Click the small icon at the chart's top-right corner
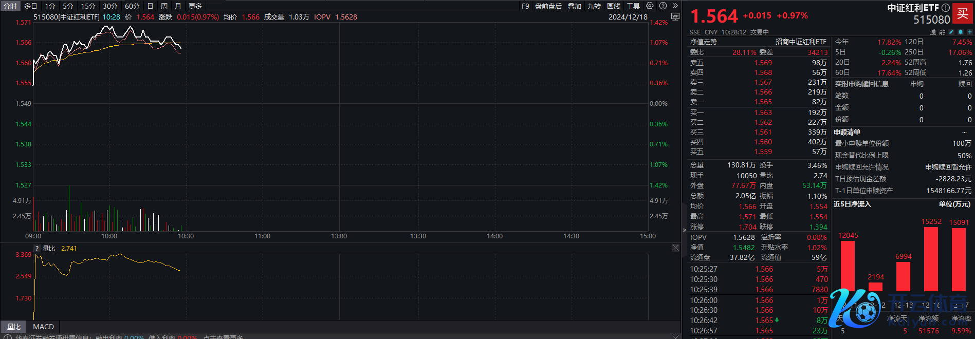Viewport: 975px width, 339px height. click(x=675, y=17)
